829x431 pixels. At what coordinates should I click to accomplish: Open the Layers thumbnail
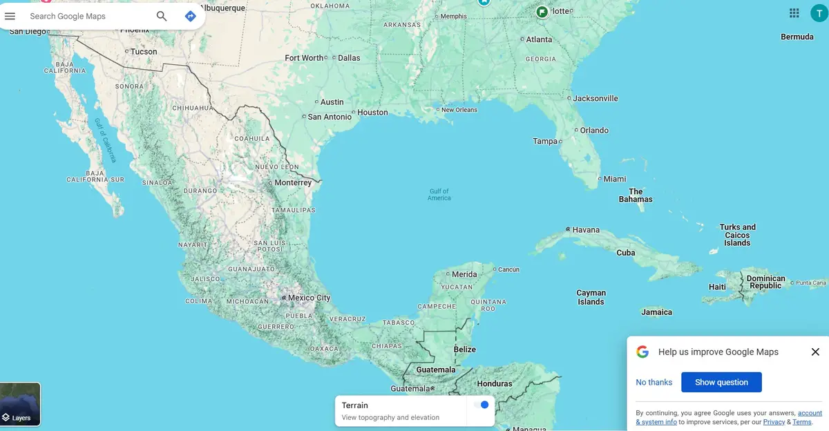coord(20,404)
